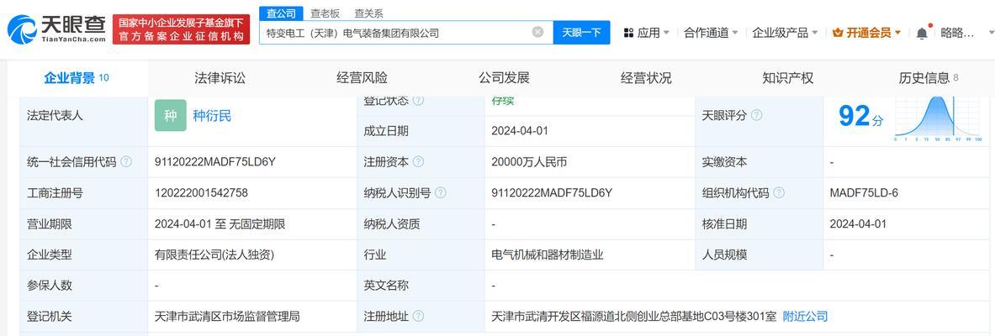
Task: Click the score distribution chart
Action: [x=939, y=119]
